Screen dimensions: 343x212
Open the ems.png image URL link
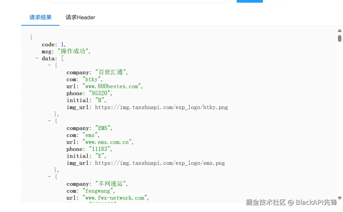[160, 163]
